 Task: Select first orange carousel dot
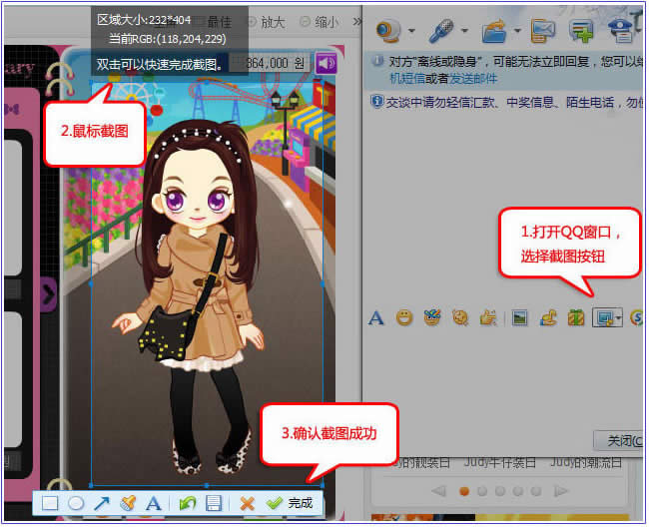tap(464, 491)
